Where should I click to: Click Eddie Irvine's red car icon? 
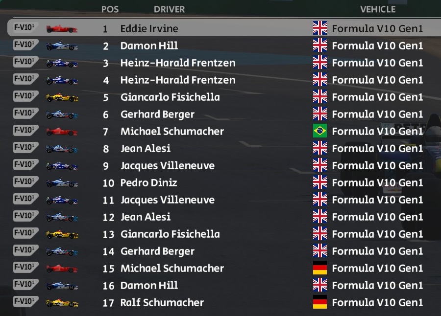pos(62,29)
